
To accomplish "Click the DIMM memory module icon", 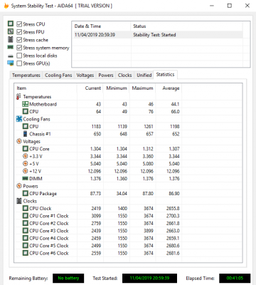I will point(25,178).
